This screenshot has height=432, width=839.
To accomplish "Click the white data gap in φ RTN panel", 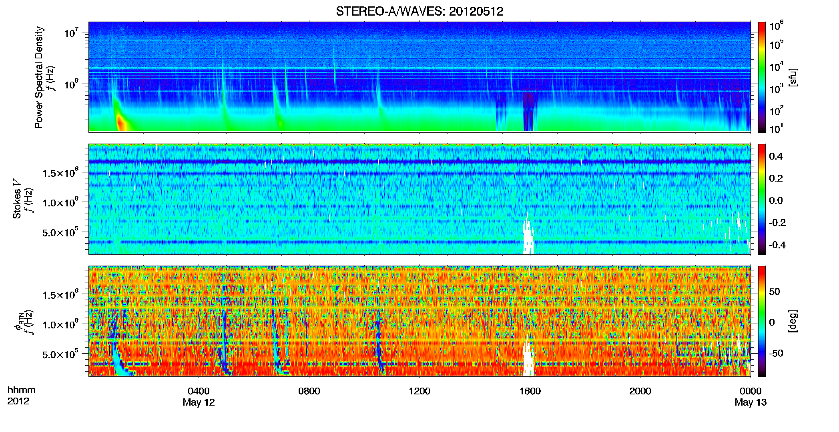I will (528, 359).
